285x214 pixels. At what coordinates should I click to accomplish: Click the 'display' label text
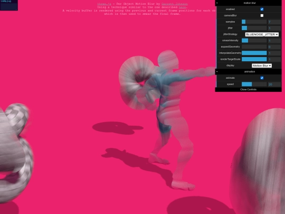click(x=230, y=66)
